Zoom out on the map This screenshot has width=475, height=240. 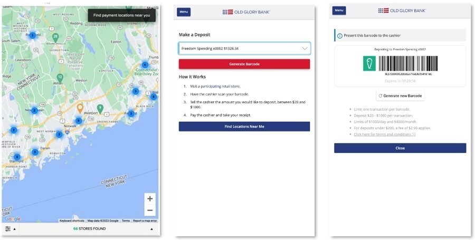150,210
